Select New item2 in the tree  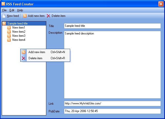click(x=19, y=32)
